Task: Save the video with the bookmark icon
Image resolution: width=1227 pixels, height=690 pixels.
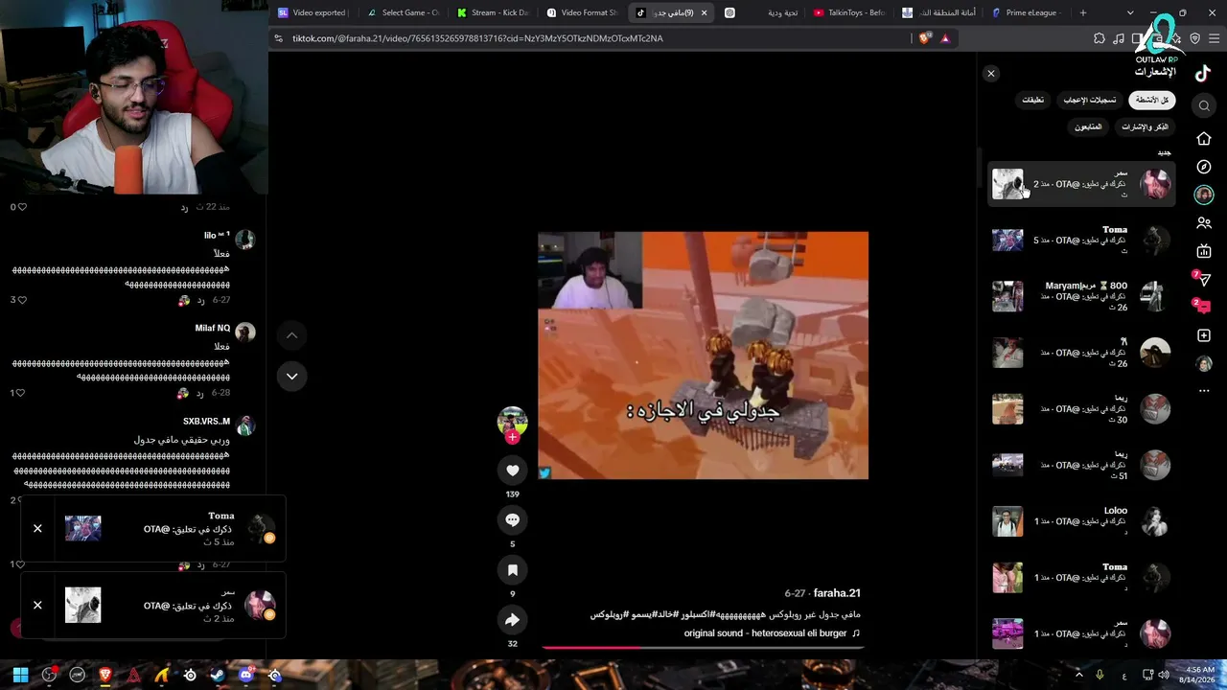Action: point(512,570)
